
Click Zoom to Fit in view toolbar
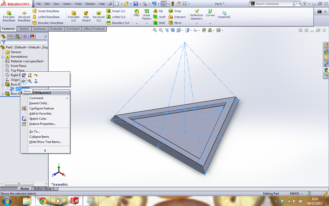click(155, 30)
